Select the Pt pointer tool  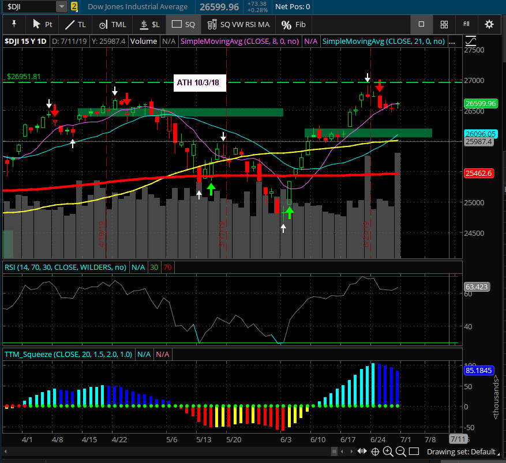pyautogui.click(x=43, y=24)
